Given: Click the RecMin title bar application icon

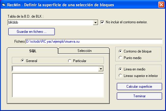Looking at the screenshot, I should (4, 5).
